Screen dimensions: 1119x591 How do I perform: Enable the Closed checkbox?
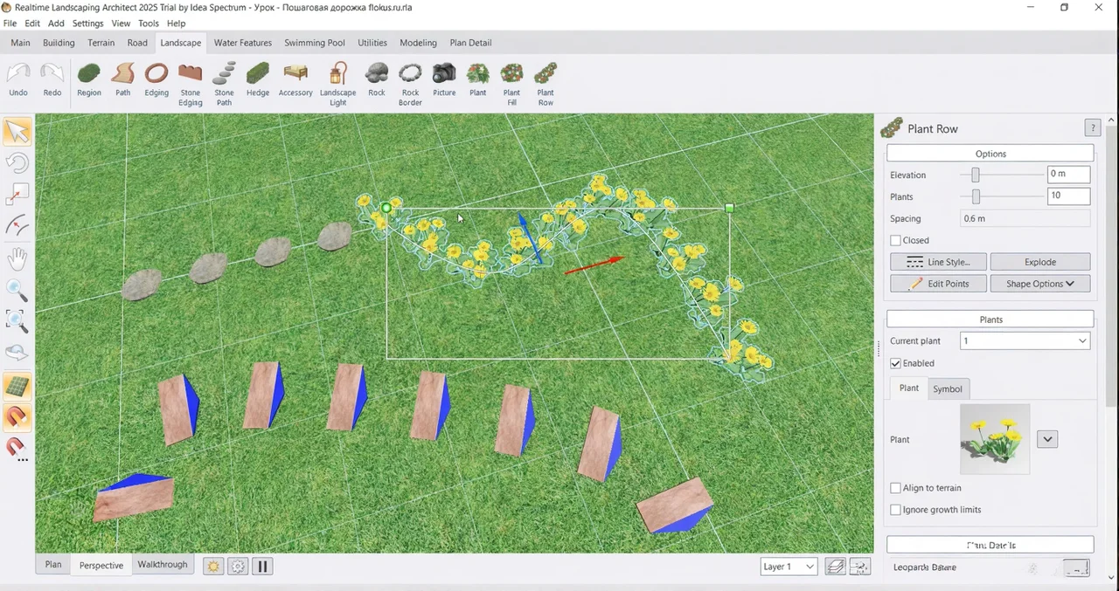coord(895,240)
